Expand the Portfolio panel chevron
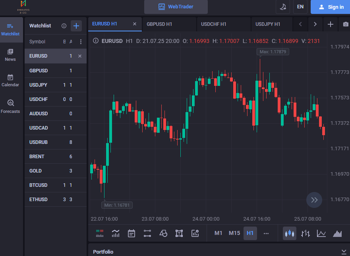 (344, 252)
